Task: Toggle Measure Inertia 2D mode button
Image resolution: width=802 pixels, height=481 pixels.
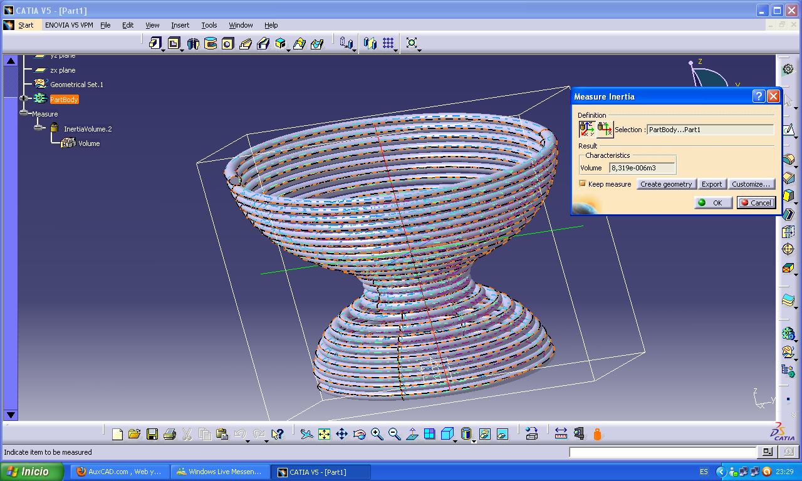Action: (x=605, y=130)
